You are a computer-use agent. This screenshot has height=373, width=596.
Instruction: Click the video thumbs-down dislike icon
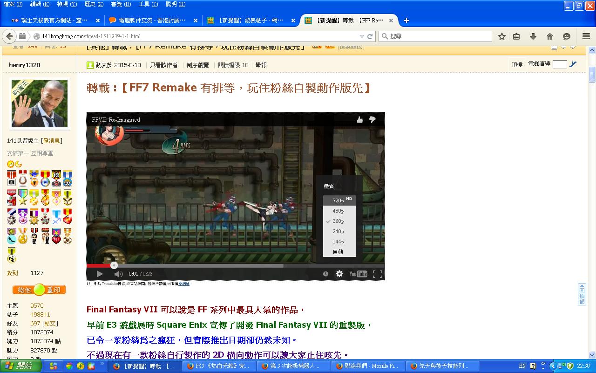pyautogui.click(x=372, y=120)
